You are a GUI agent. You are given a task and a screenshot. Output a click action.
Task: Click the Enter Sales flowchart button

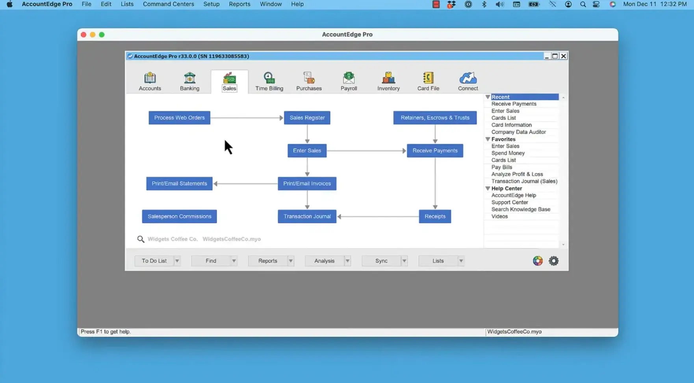(x=307, y=151)
